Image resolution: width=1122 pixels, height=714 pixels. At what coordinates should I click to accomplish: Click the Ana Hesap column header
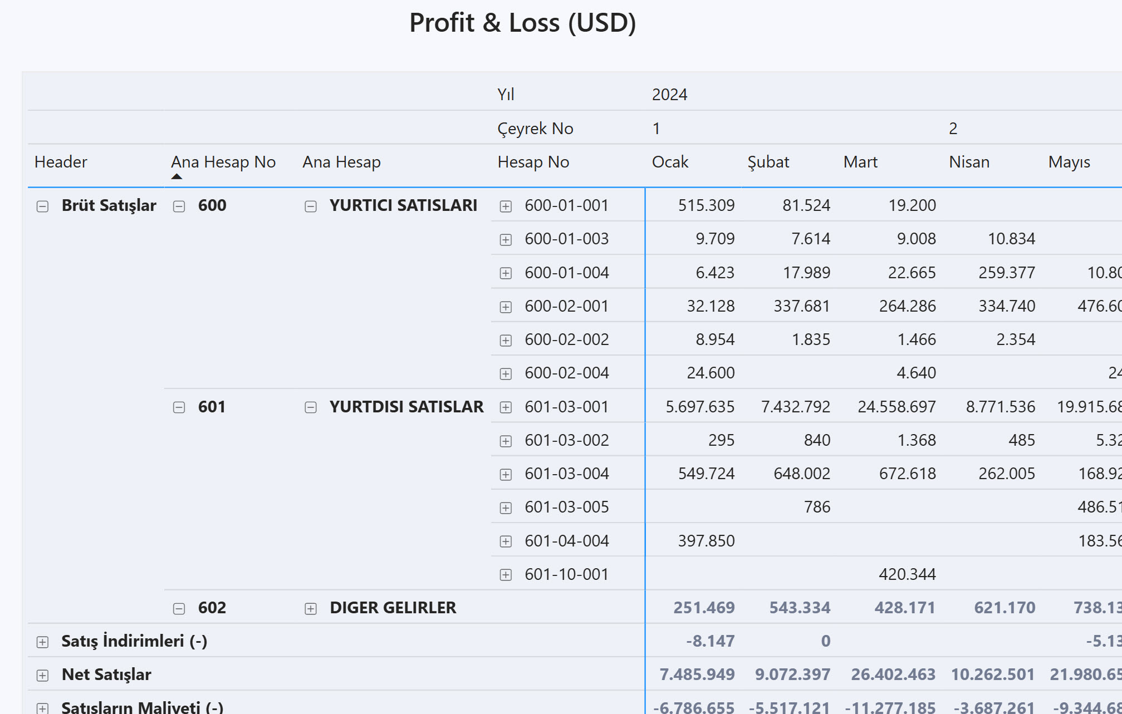tap(341, 162)
